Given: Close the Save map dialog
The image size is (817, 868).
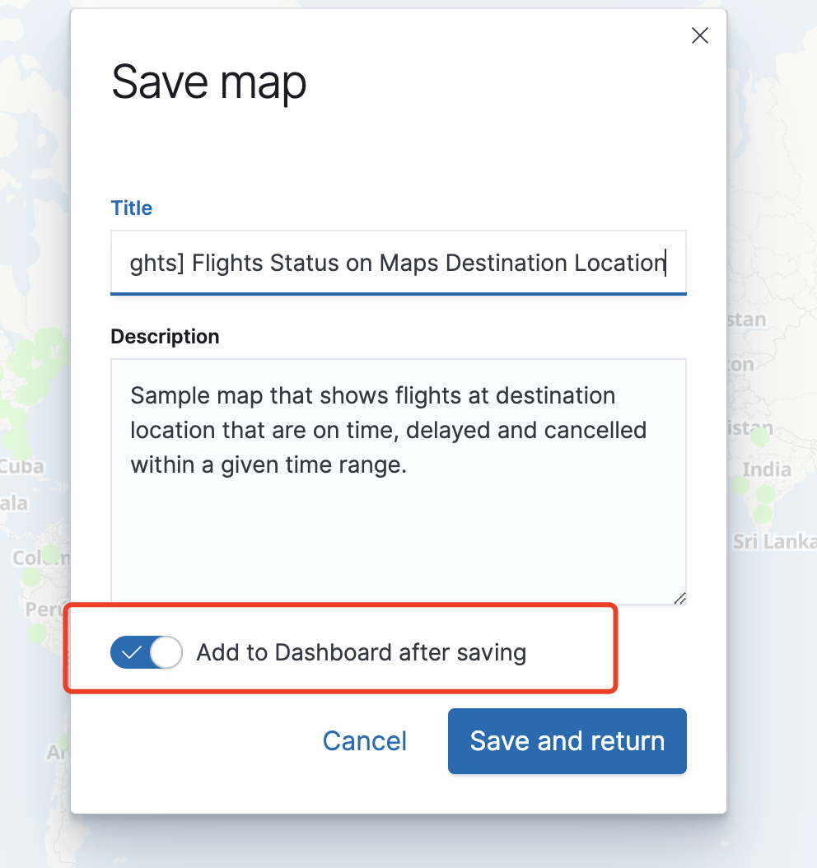Looking at the screenshot, I should point(699,35).
